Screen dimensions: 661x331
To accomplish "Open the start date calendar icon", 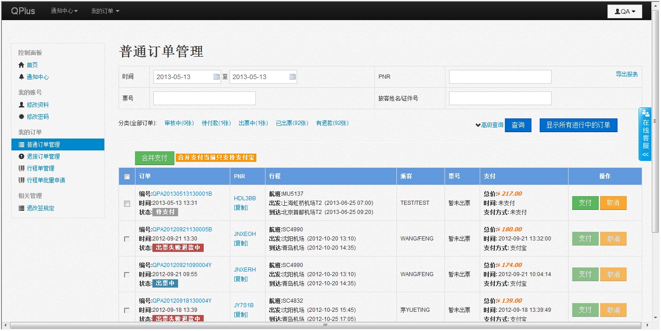I will coord(217,77).
